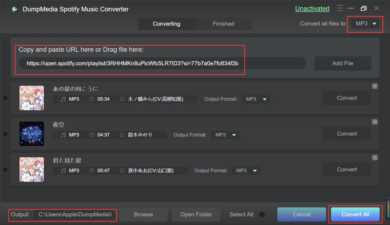Viewport: 390px width, 225px height.
Task: Click the song title あの星の向こうに
Action: 76,89
